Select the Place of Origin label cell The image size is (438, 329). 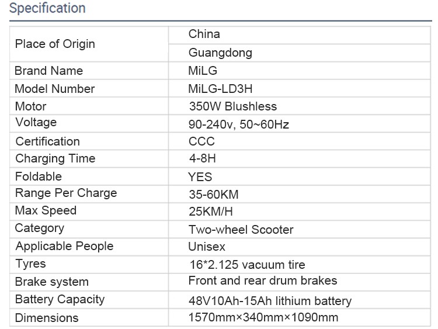pos(89,44)
